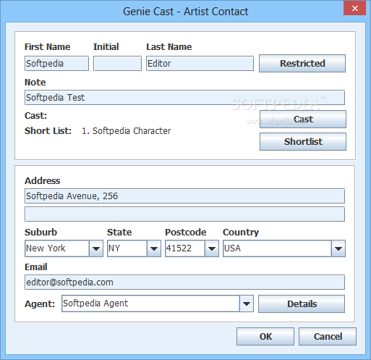The width and height of the screenshot is (371, 360).
Task: Focus the empty second Address line
Action: point(184,214)
